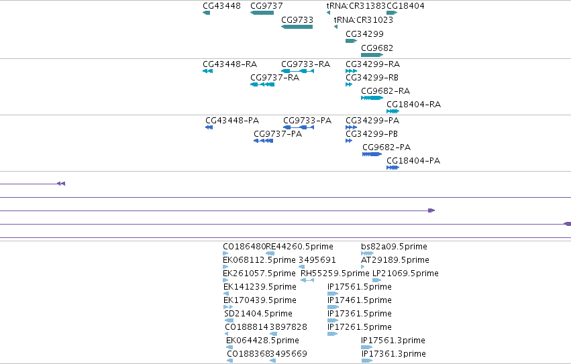Click the CG34299 gene label
The image size is (571, 364).
[x=364, y=34]
